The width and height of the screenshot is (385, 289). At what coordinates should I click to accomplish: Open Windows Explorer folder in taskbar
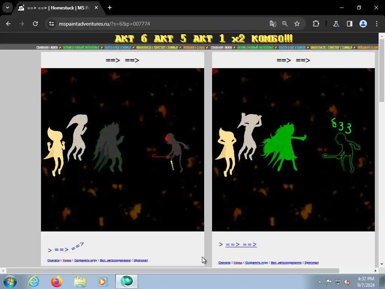coord(80,281)
